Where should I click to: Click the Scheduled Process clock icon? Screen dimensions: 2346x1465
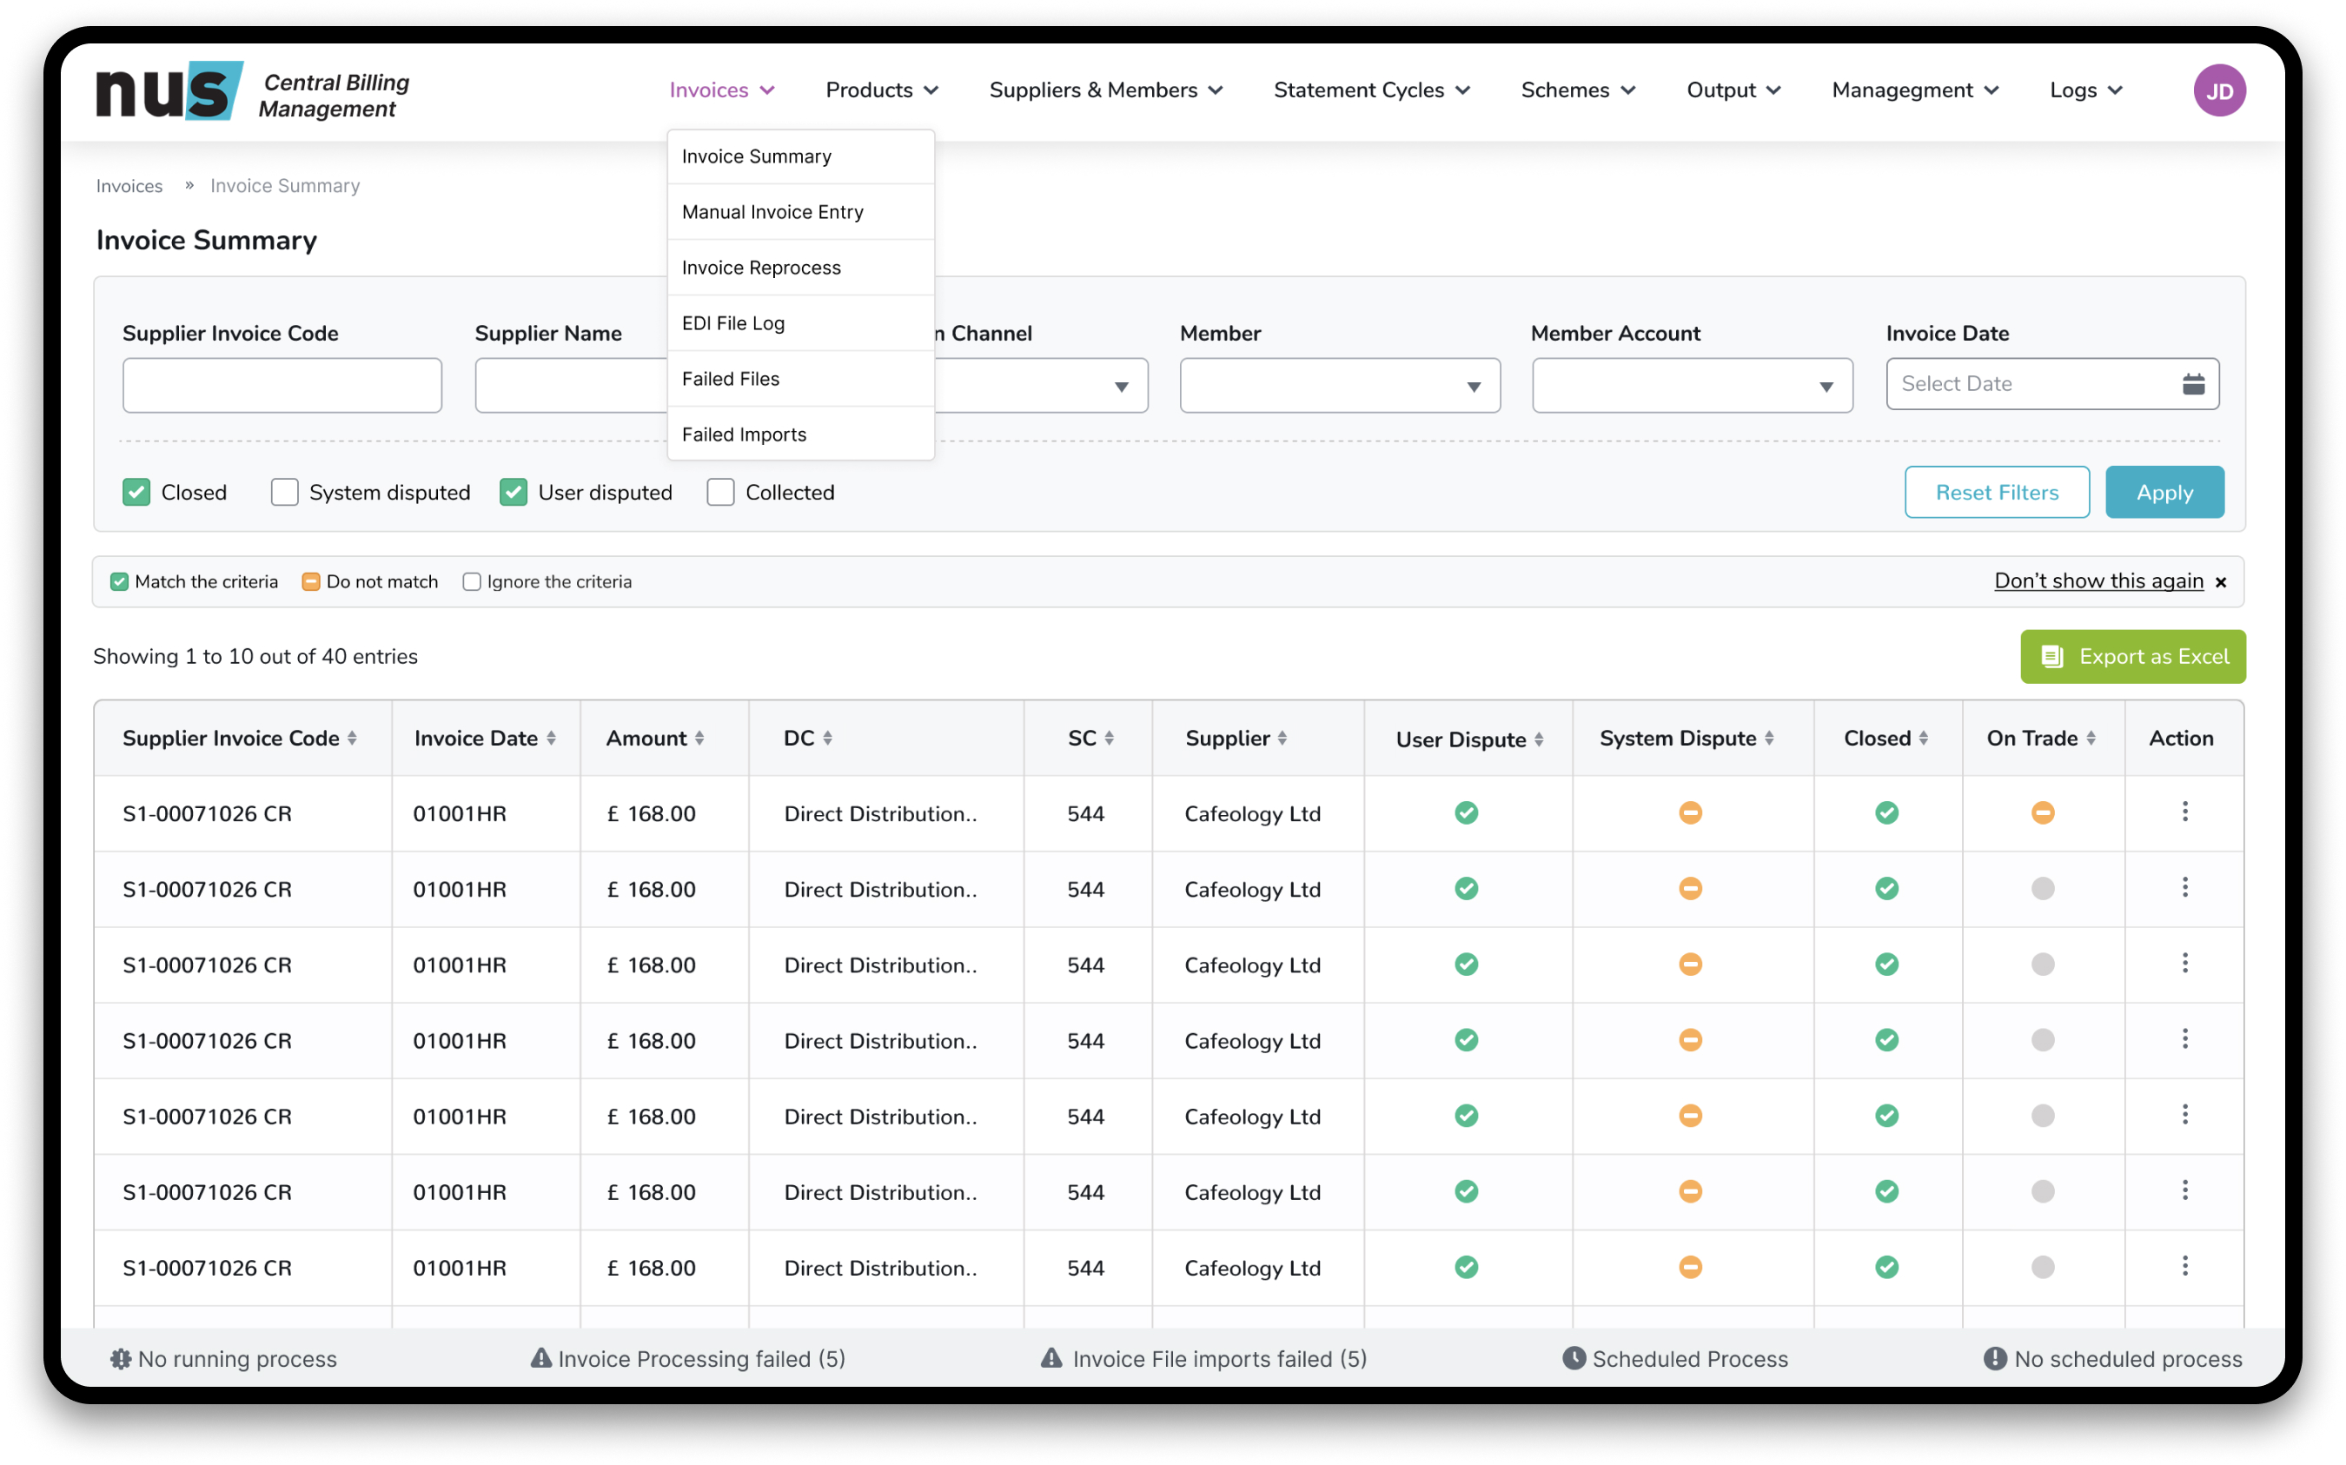[1574, 1358]
